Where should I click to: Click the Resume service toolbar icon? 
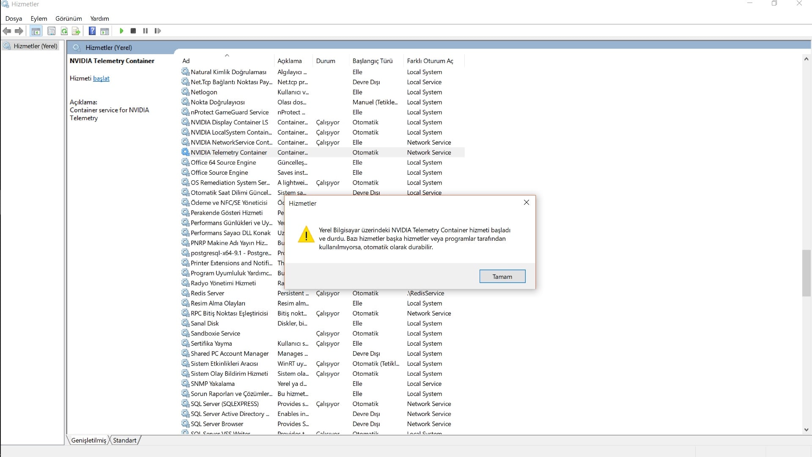tap(158, 31)
